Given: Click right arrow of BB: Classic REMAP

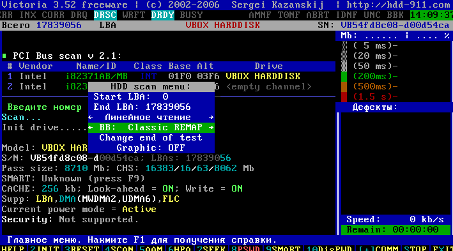Looking at the screenshot, I should [x=211, y=127].
